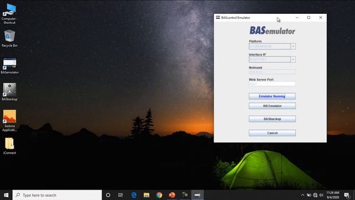
Task: Click the Web Server Port input field
Action: (272, 84)
